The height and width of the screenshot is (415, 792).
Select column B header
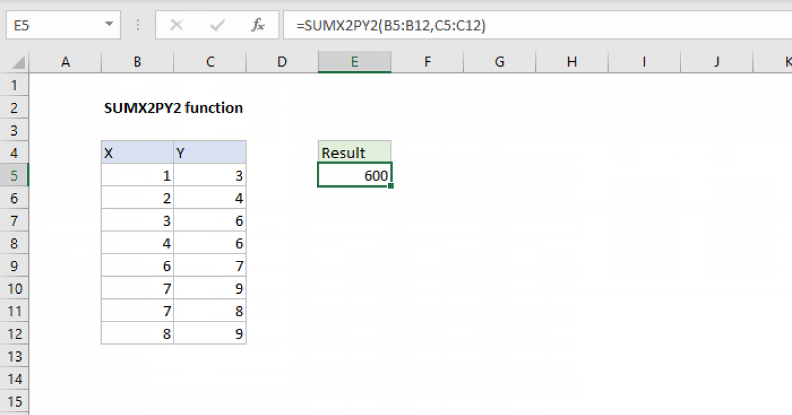(x=137, y=61)
